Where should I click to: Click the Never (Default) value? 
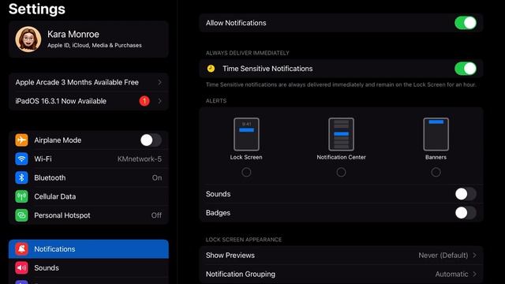(x=443, y=256)
